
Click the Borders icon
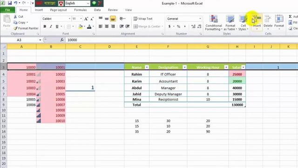coord(69,27)
